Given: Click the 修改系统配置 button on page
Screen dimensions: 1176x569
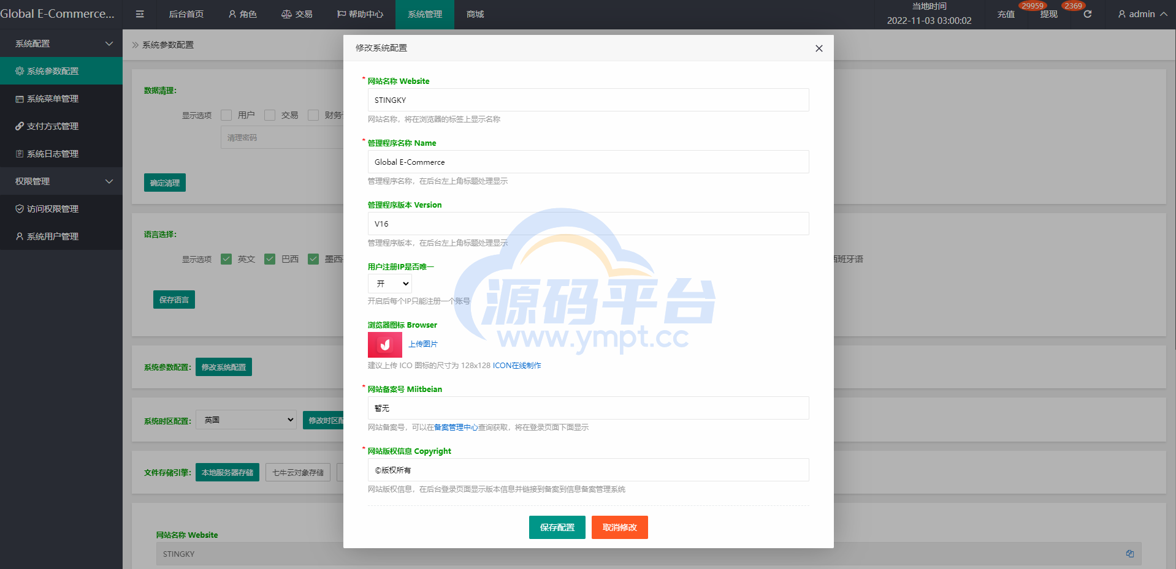Looking at the screenshot, I should (x=224, y=367).
